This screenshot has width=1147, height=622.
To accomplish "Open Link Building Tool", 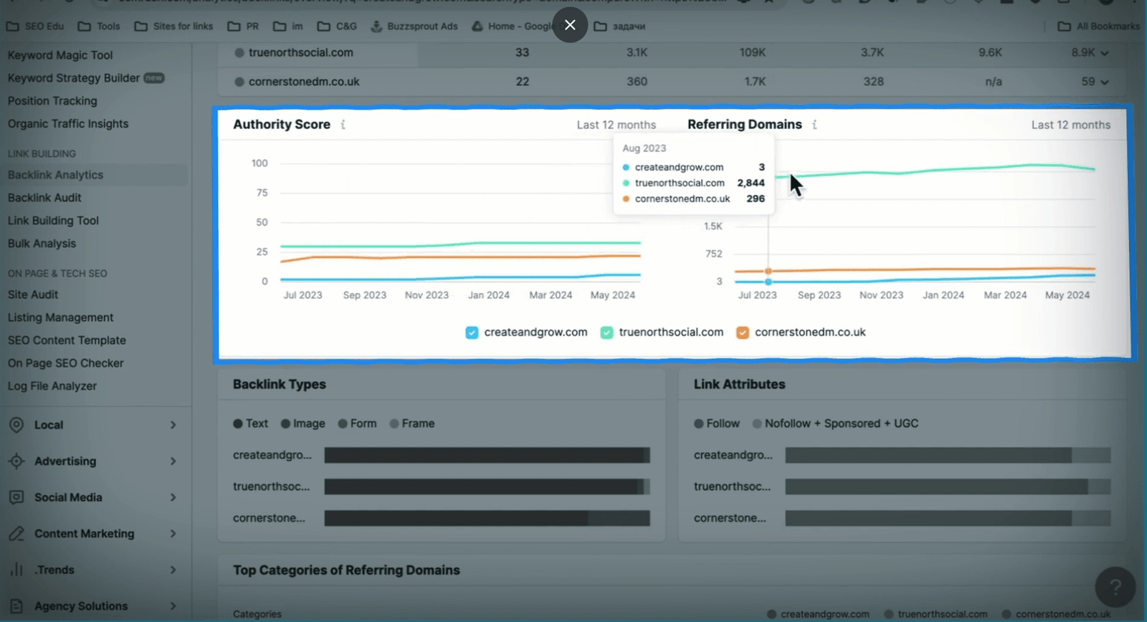I will [53, 221].
